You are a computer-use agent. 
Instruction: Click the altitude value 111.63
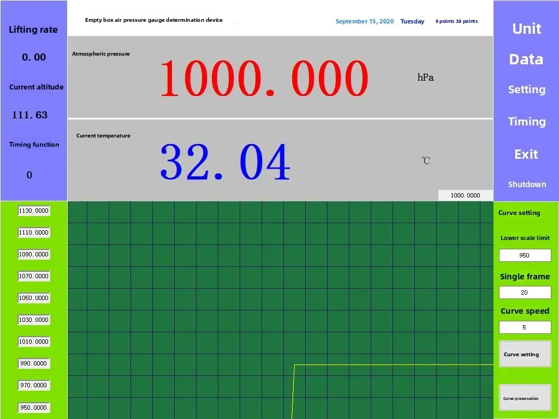click(29, 115)
